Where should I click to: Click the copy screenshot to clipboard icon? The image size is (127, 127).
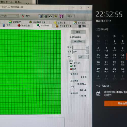[45, 16]
